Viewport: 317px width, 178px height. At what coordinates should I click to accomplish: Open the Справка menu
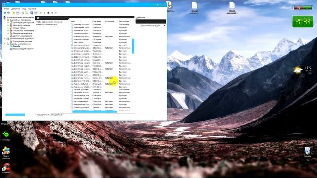pyautogui.click(x=32, y=9)
